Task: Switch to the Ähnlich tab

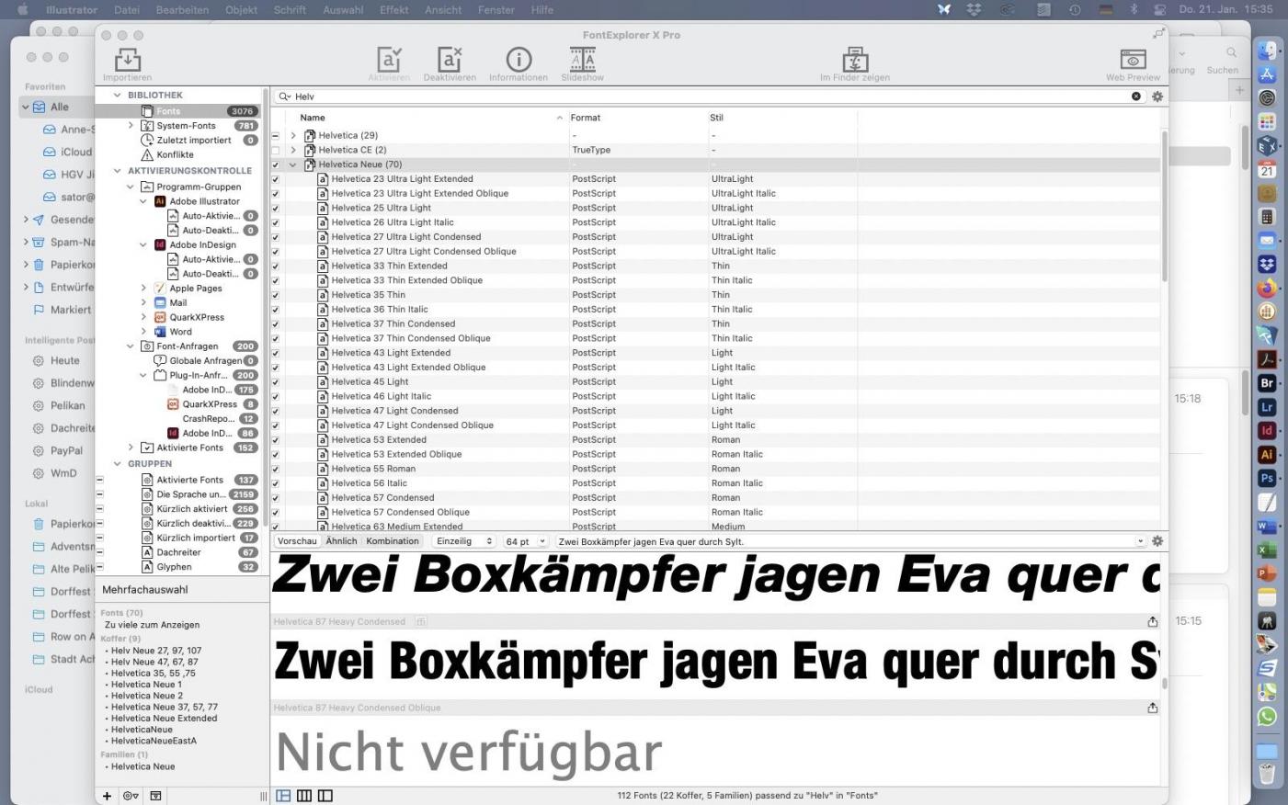Action: [341, 541]
